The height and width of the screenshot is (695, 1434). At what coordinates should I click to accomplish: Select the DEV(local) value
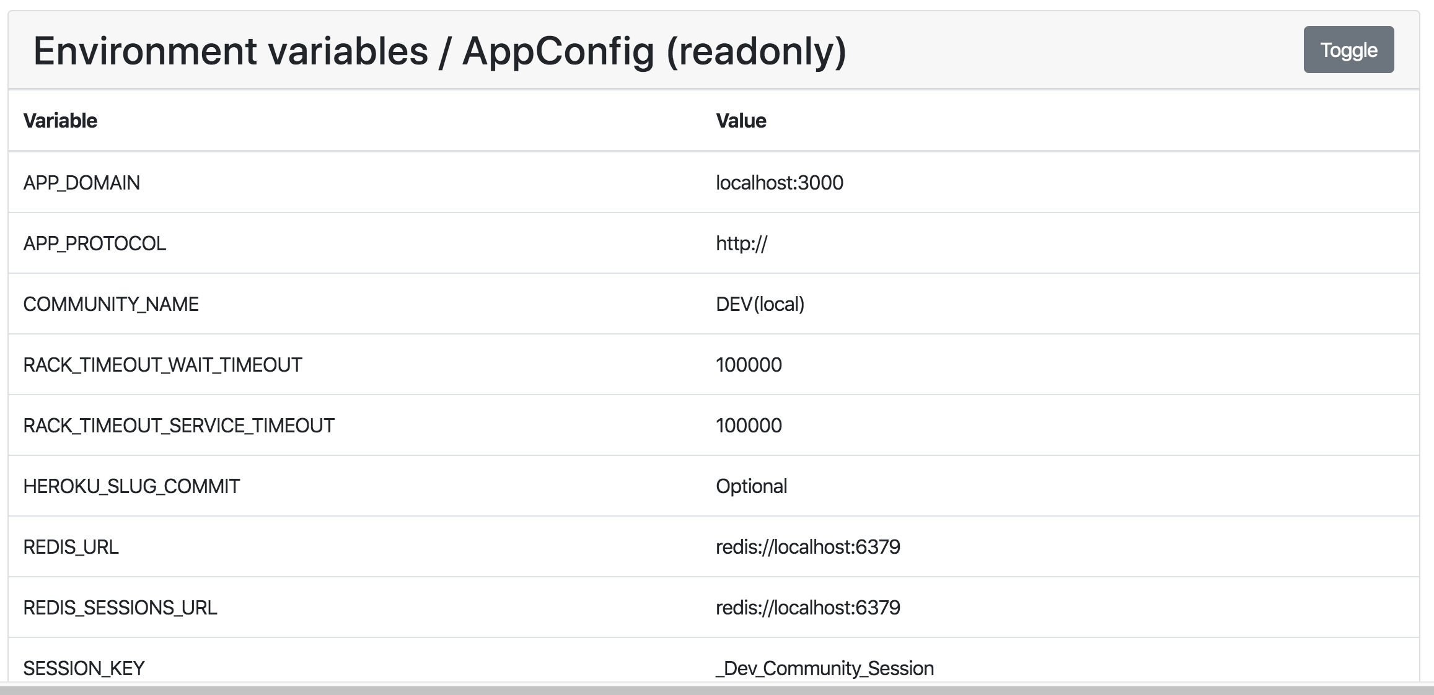[760, 304]
